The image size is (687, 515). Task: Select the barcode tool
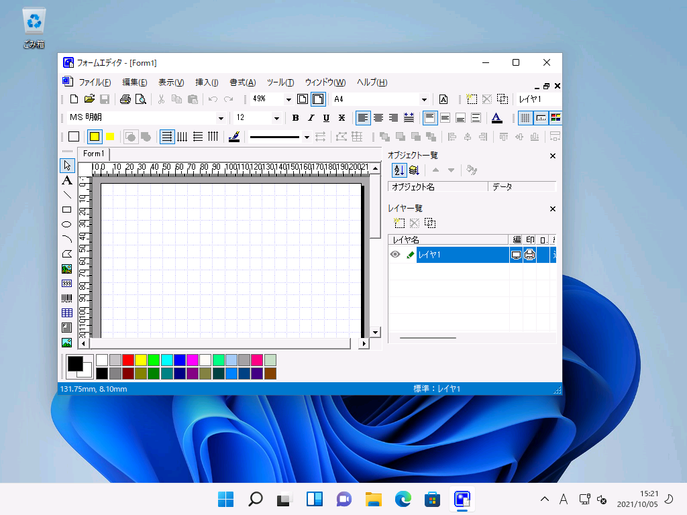pos(67,298)
